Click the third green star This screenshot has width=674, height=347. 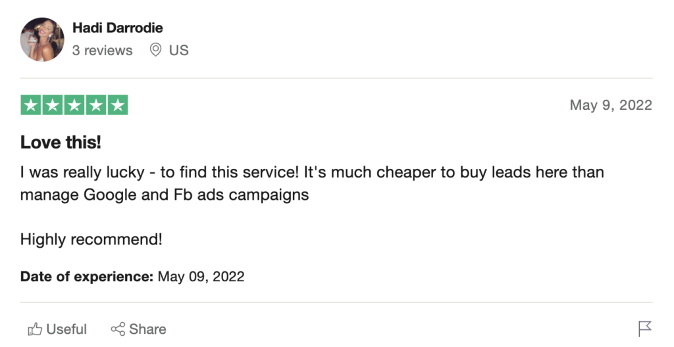74,105
